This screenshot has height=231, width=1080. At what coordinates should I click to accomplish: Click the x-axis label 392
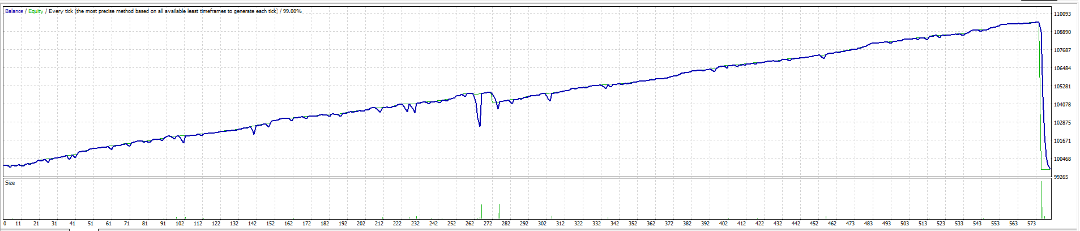[706, 224]
